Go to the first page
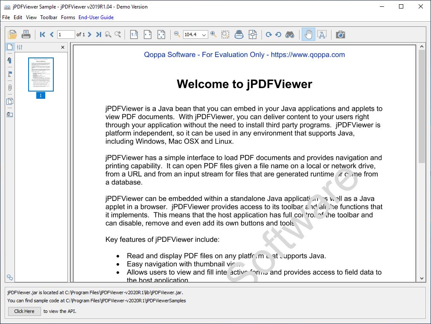The width and height of the screenshot is (431, 324). point(42,34)
